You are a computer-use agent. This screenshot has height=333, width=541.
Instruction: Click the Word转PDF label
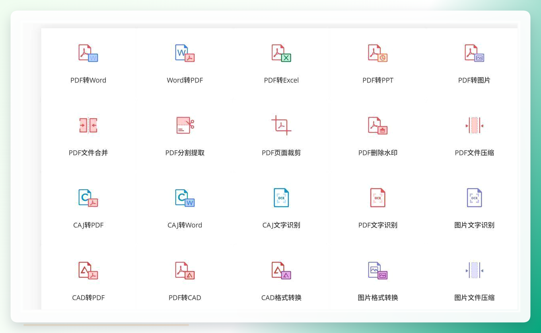tap(185, 80)
